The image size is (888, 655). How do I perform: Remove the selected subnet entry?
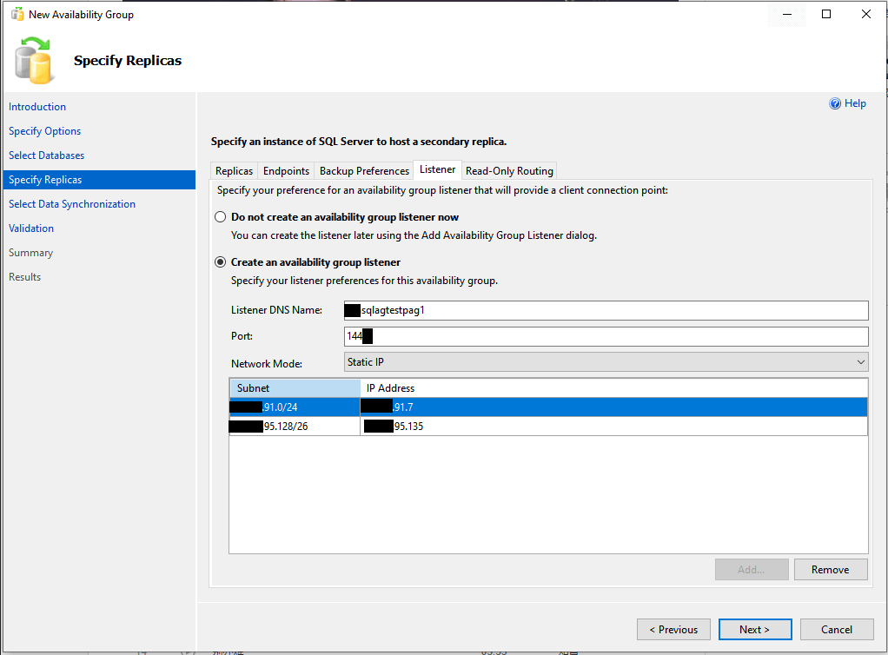tap(830, 570)
